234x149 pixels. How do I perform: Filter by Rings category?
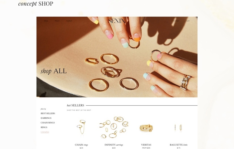(44, 127)
